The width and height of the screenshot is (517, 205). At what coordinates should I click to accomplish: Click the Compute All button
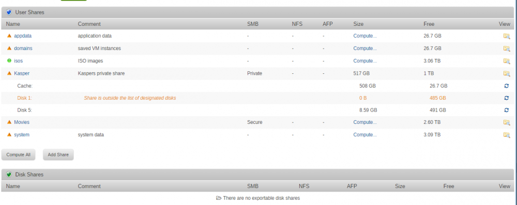click(x=19, y=154)
